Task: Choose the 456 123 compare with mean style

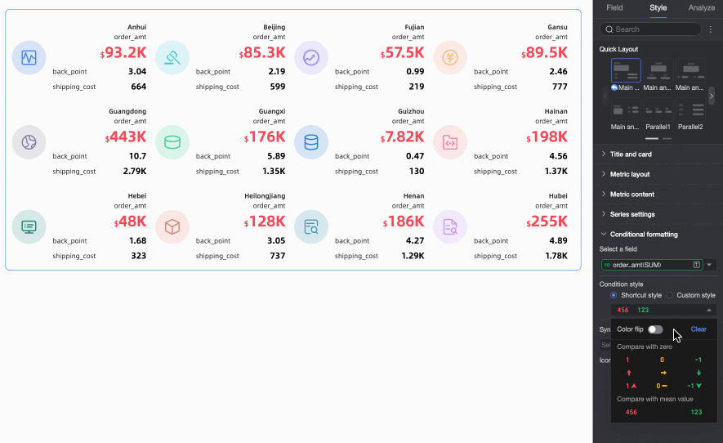Action: pos(663,412)
